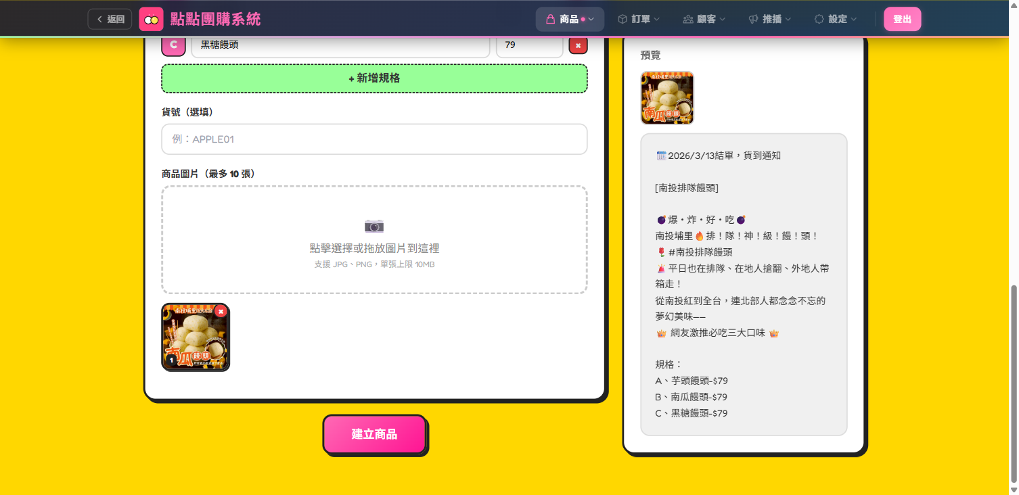This screenshot has height=495, width=1019.
Task: Click the pink app logo icon
Action: (151, 19)
